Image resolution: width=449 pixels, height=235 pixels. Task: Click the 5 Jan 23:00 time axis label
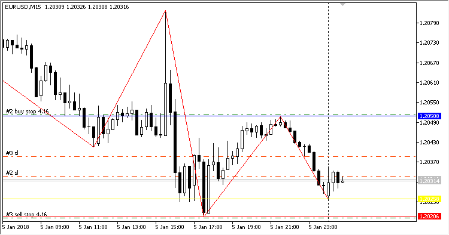pos(323,227)
